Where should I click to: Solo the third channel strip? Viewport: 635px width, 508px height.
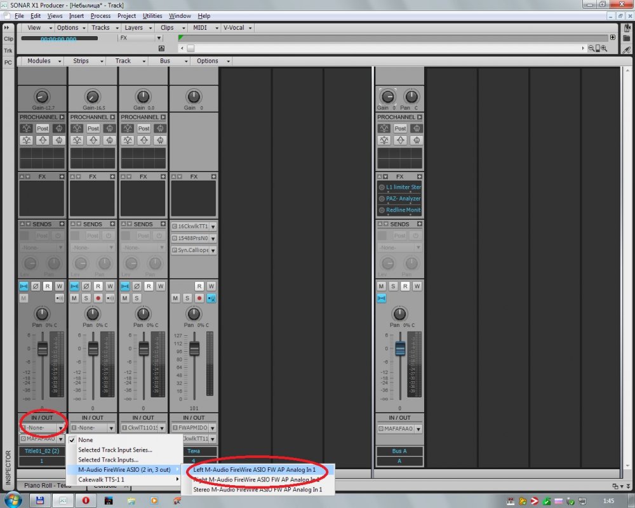[x=137, y=298]
